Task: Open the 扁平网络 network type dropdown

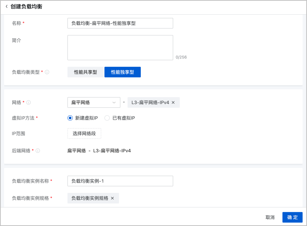Action: [91, 103]
